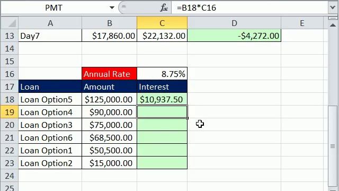Click the Loan header cell
The image size is (339, 191).
coord(50,86)
